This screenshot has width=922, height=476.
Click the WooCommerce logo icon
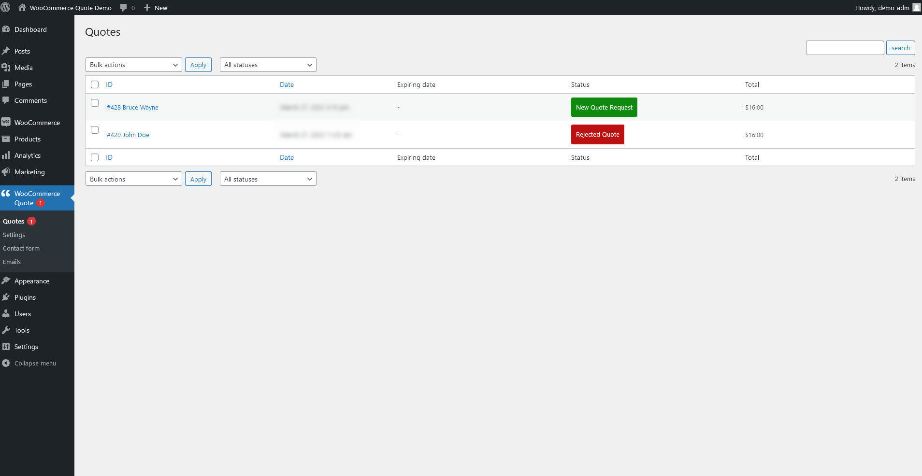[x=6, y=123]
